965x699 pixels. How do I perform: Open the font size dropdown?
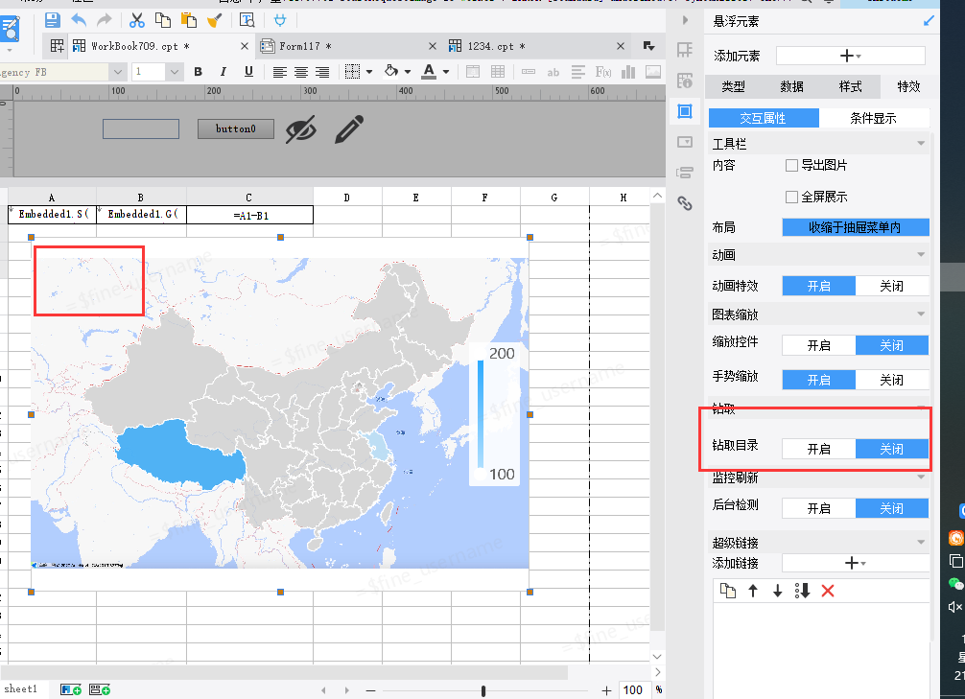[x=175, y=72]
